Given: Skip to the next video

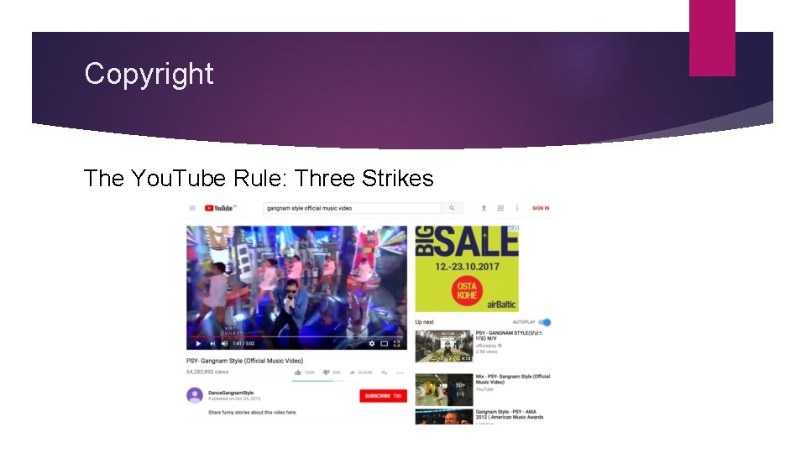Looking at the screenshot, I should pyautogui.click(x=212, y=344).
